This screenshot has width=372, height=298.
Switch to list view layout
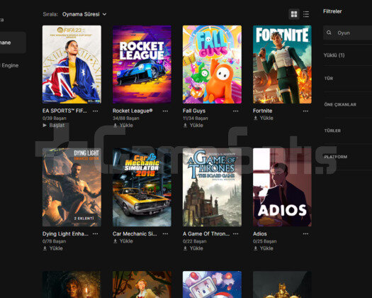click(x=306, y=14)
